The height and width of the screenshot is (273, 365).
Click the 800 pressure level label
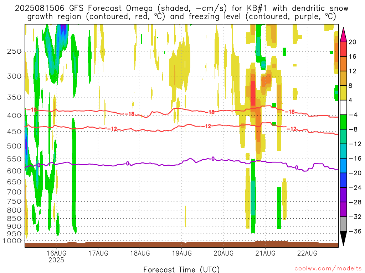(14, 210)
